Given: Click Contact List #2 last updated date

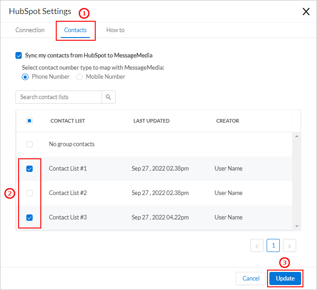Looking at the screenshot, I should coord(160,193).
